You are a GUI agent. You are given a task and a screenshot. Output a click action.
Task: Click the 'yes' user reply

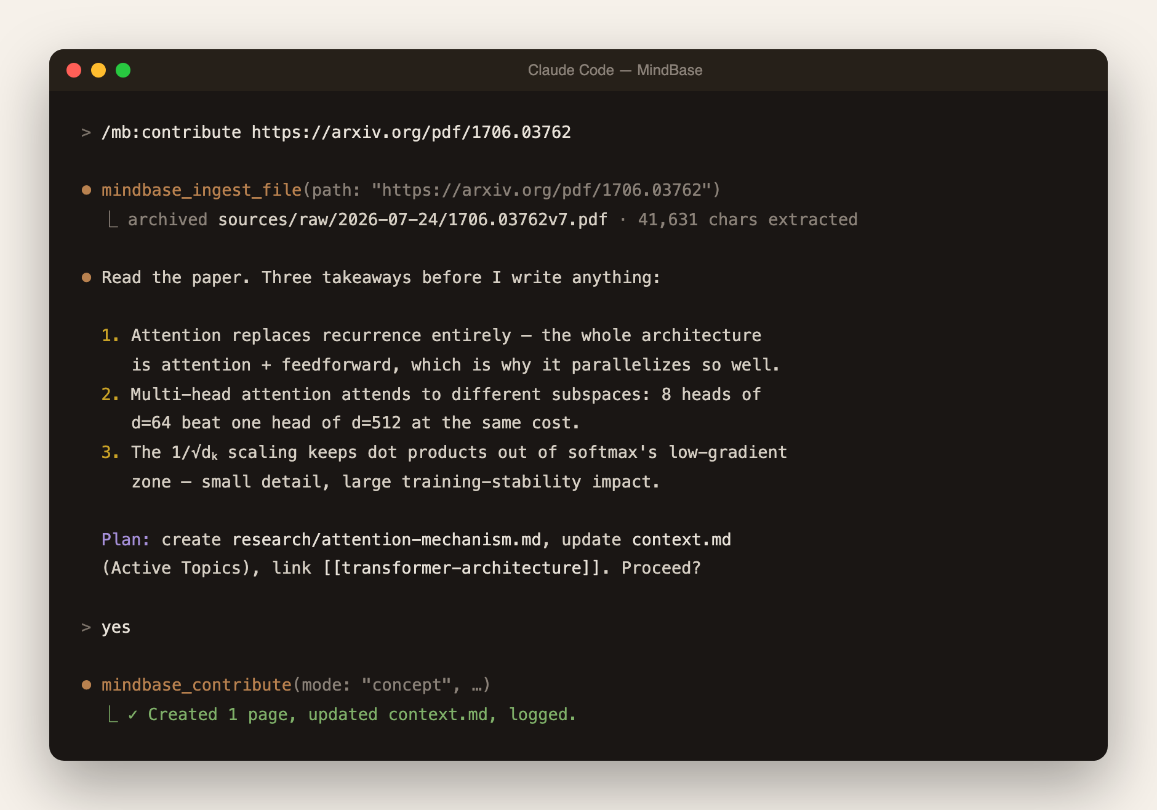click(x=116, y=628)
